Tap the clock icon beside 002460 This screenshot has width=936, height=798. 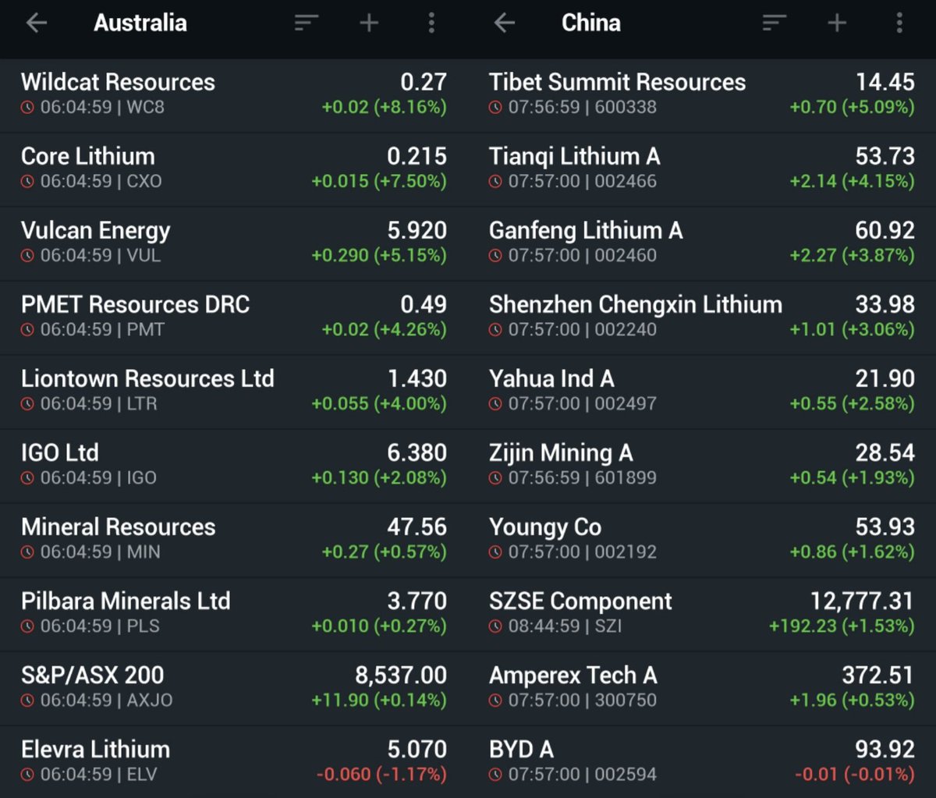(x=496, y=256)
